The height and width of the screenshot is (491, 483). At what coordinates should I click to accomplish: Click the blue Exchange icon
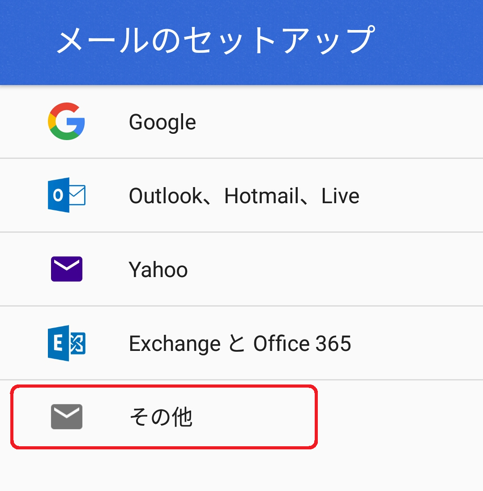coord(66,343)
